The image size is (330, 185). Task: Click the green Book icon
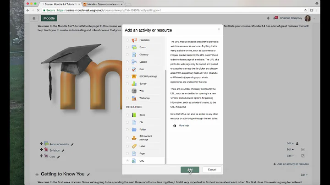[134, 115]
